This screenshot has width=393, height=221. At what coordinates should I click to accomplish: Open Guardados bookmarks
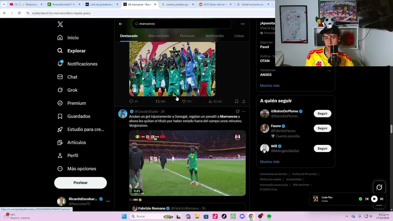tap(74, 116)
